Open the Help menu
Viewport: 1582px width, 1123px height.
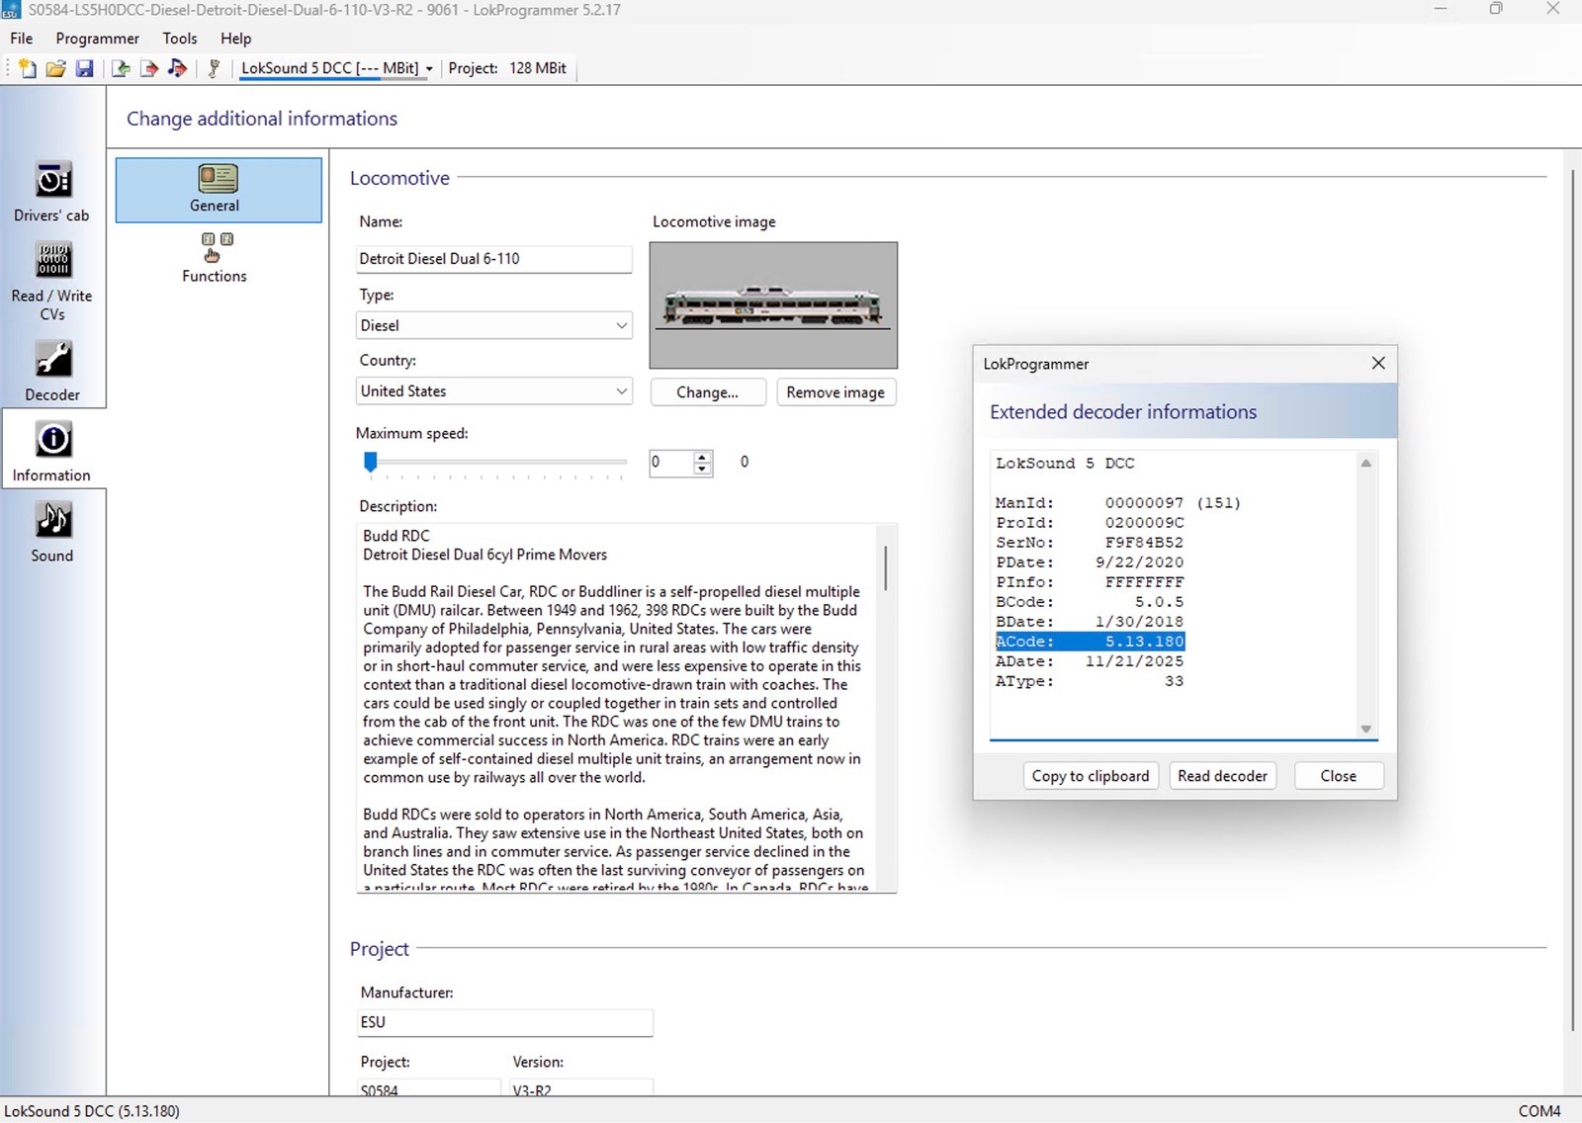tap(236, 39)
